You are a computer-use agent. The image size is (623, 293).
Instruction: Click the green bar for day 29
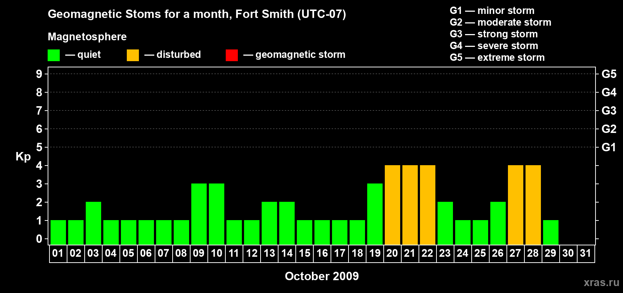(551, 232)
